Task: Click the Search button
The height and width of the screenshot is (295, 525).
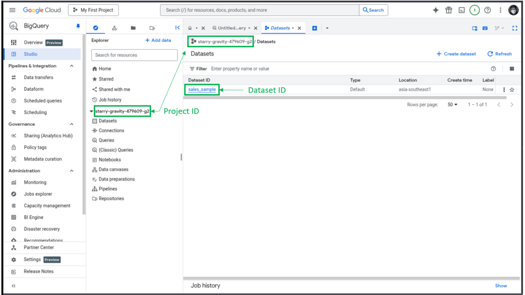Action: 373,10
